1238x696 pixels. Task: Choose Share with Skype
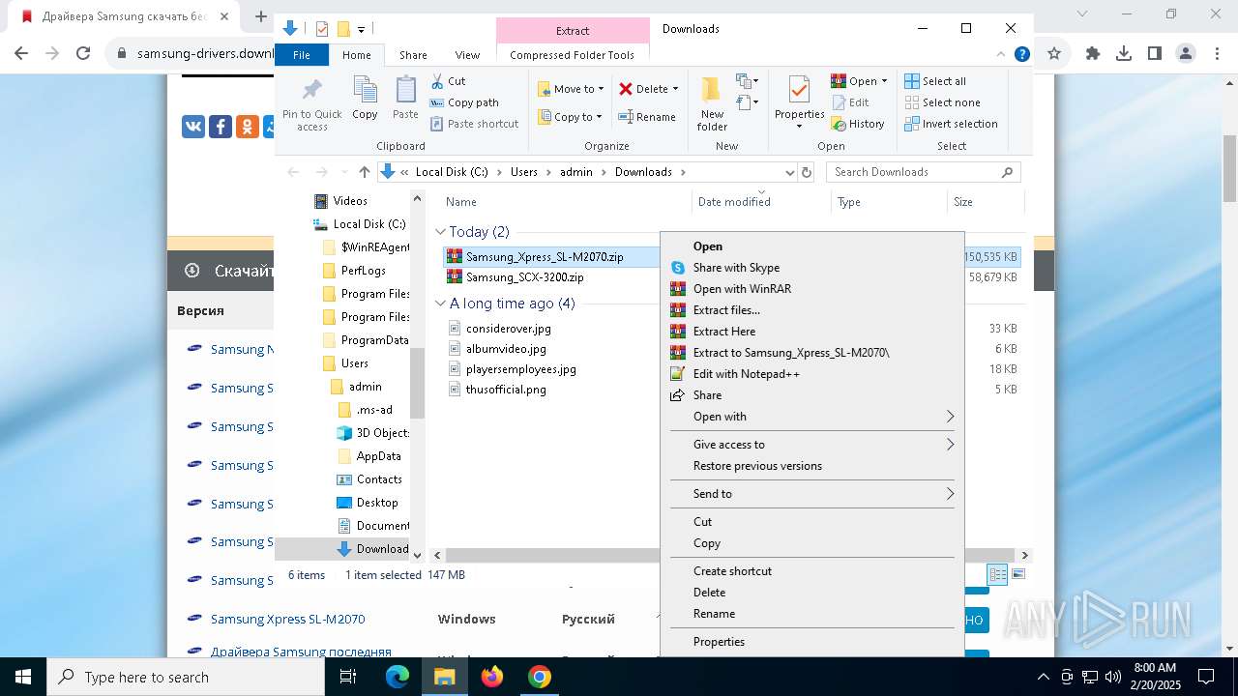pyautogui.click(x=812, y=268)
